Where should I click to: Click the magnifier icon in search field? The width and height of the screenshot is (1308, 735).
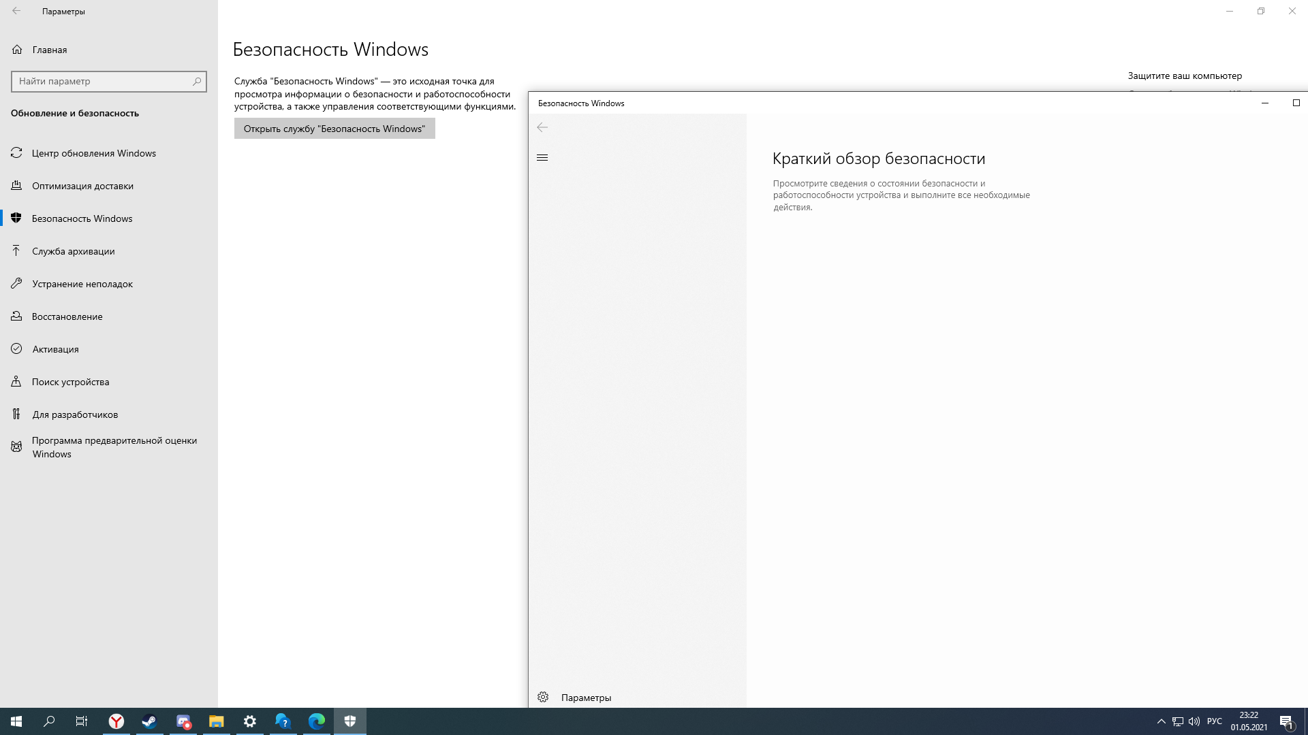[197, 81]
